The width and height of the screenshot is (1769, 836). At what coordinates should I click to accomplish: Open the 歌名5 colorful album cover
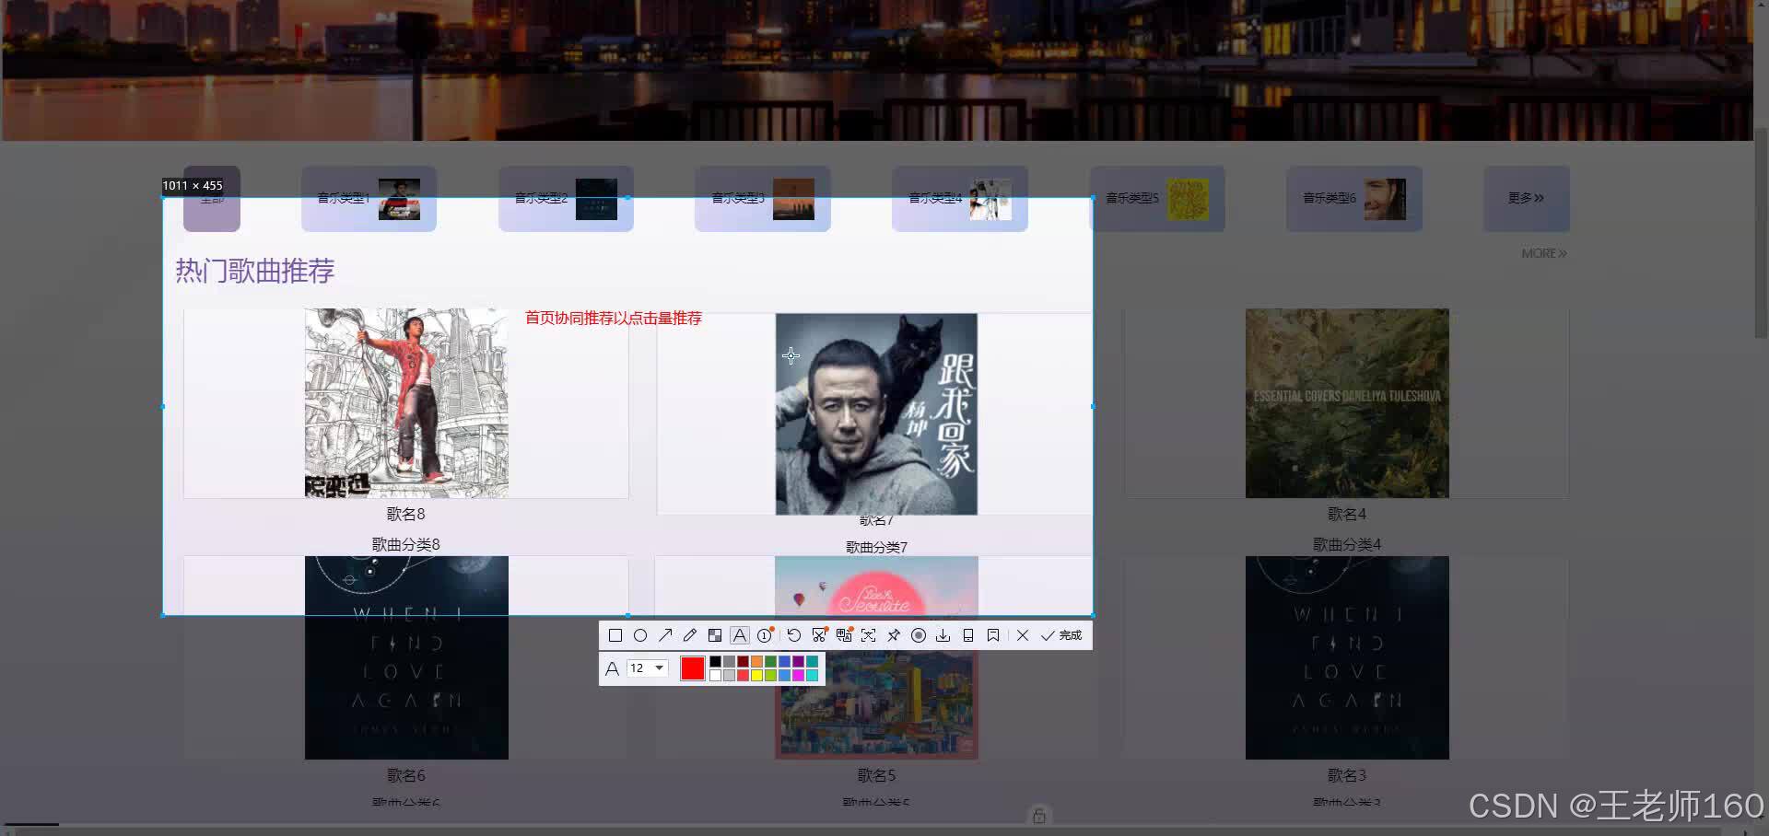876,657
